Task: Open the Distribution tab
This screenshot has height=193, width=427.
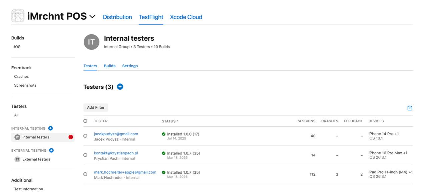Action: pos(117,17)
